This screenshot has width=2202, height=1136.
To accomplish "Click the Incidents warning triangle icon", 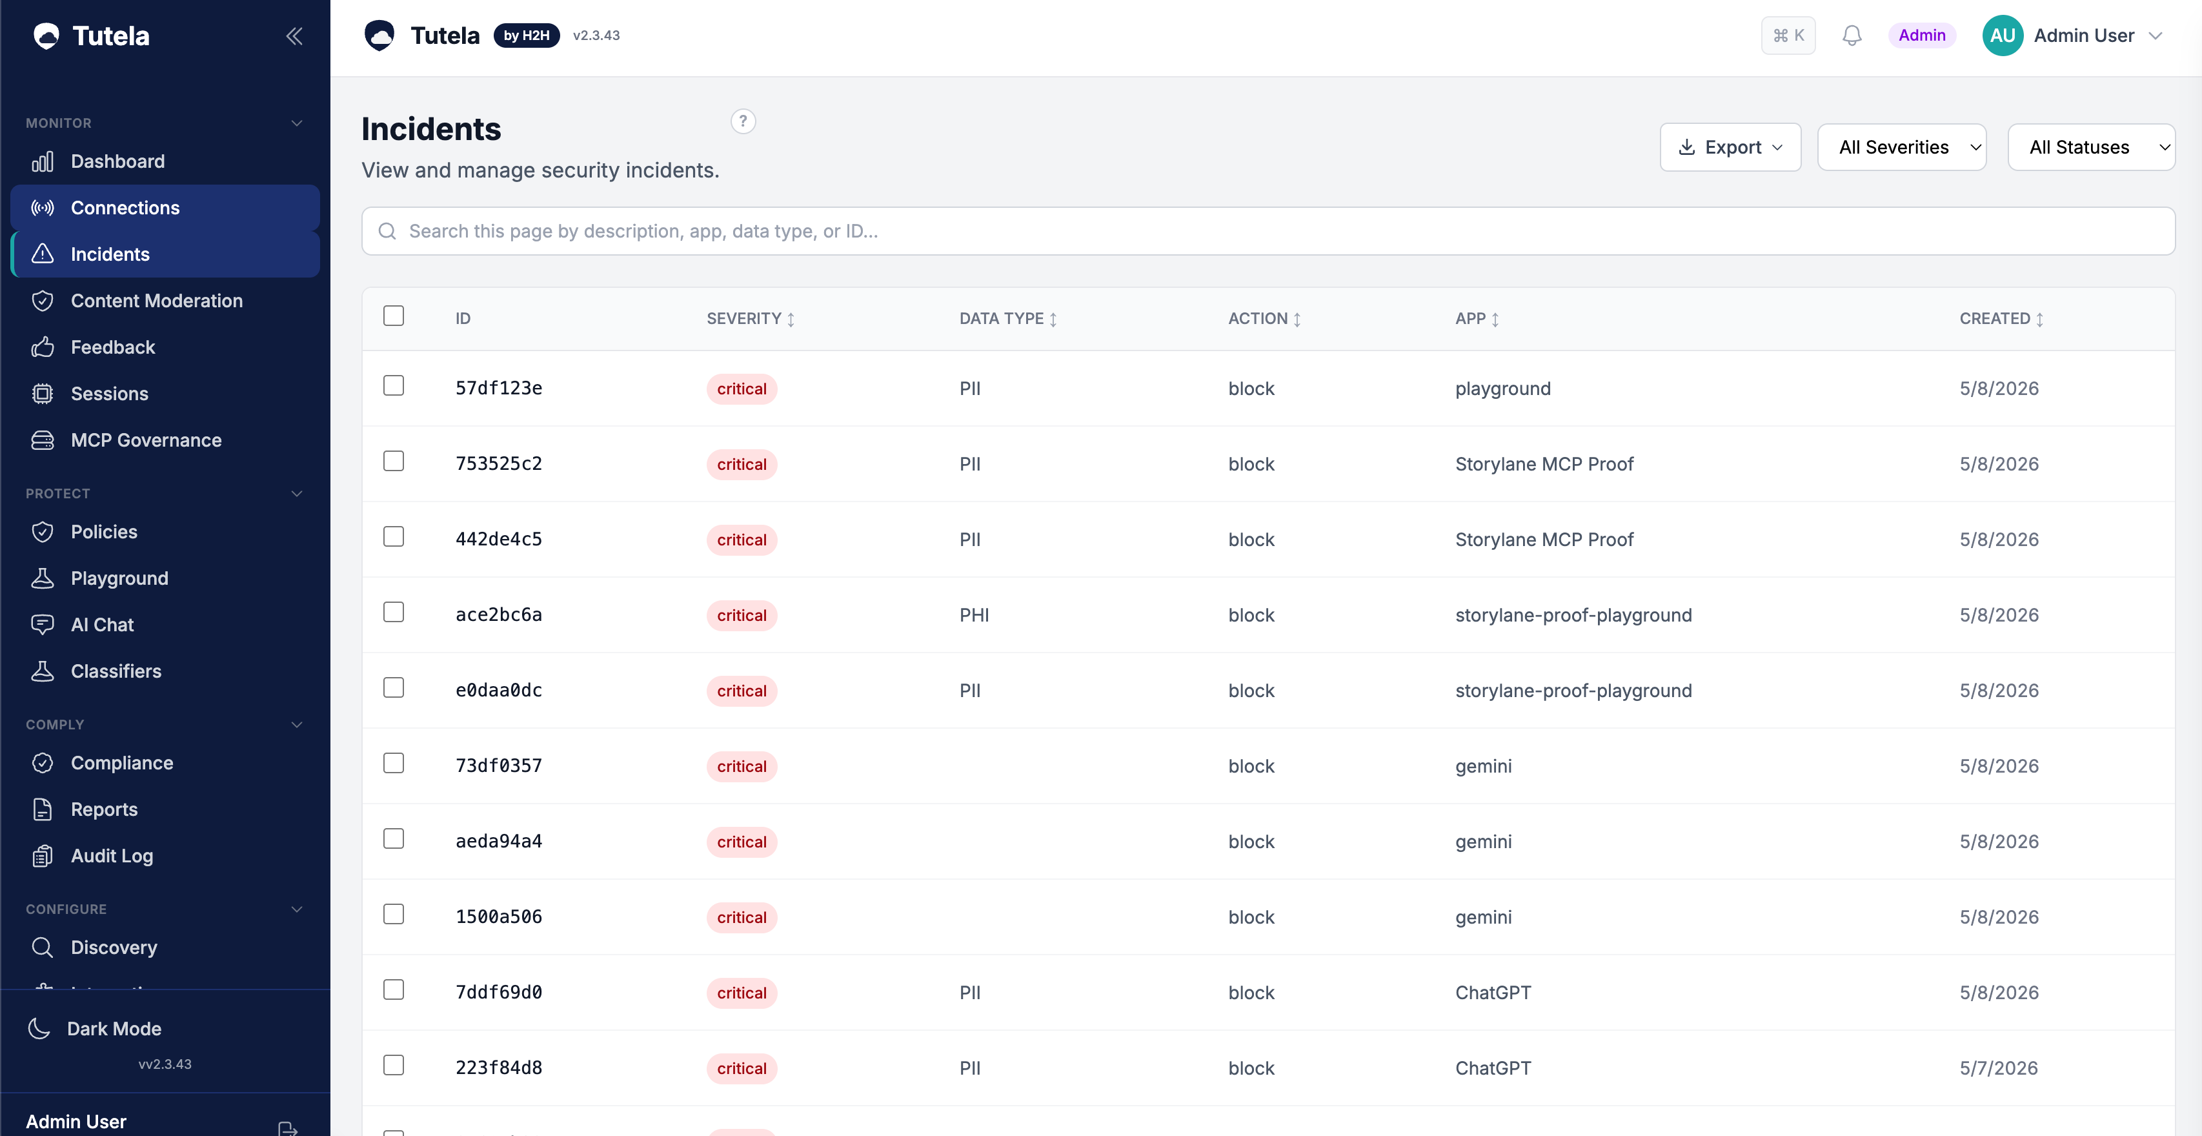I will (x=42, y=254).
